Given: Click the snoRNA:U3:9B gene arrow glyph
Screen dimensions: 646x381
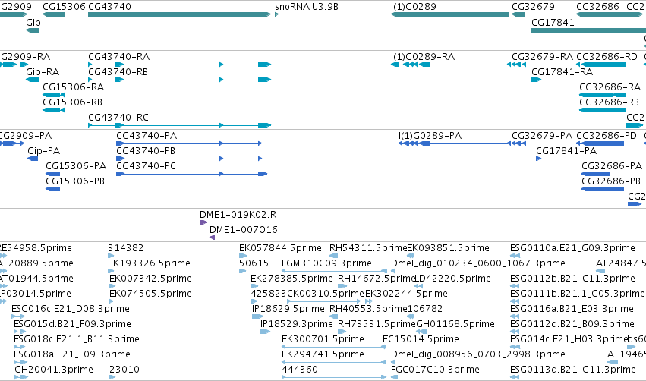Looking at the screenshot, I should (x=277, y=14).
